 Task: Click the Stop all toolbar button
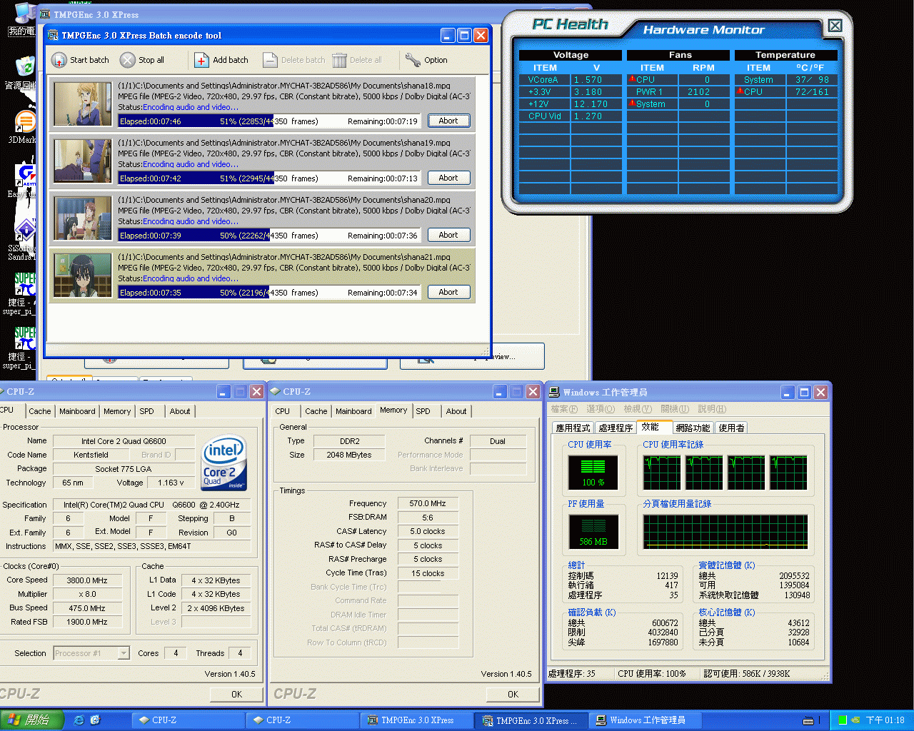[142, 60]
